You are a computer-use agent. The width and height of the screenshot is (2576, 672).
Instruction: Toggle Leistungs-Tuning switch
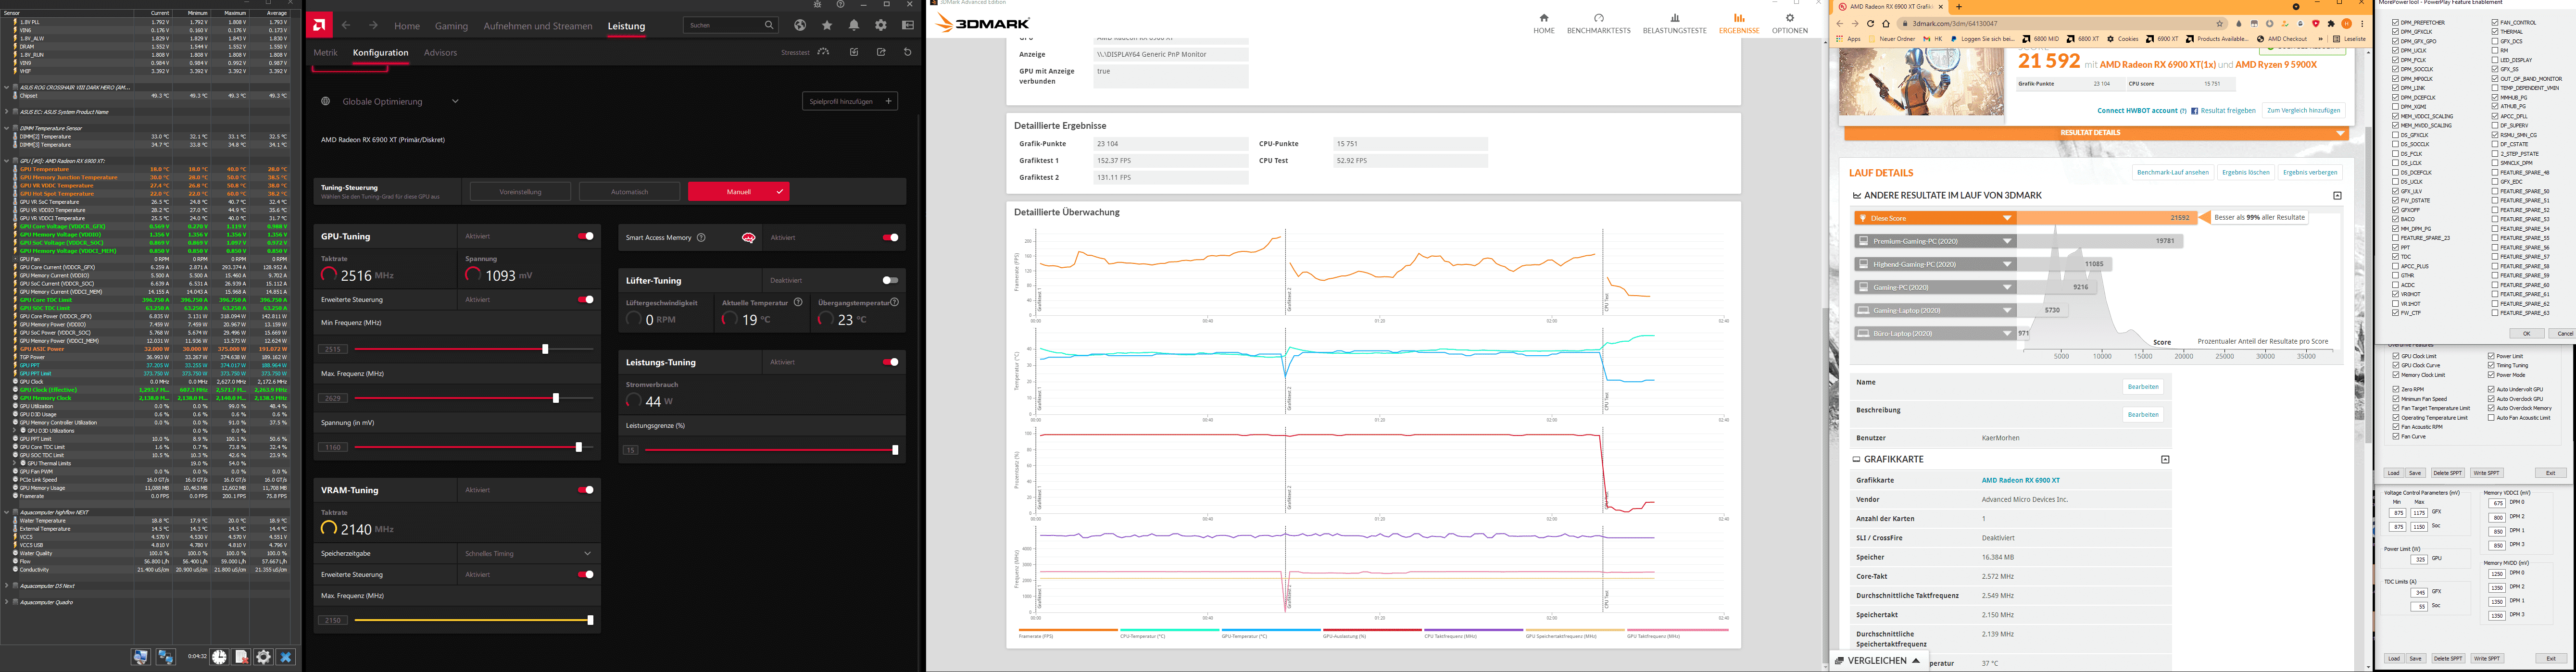pyautogui.click(x=891, y=362)
